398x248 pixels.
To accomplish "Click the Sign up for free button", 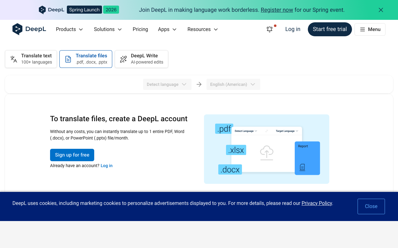I will click(x=72, y=155).
